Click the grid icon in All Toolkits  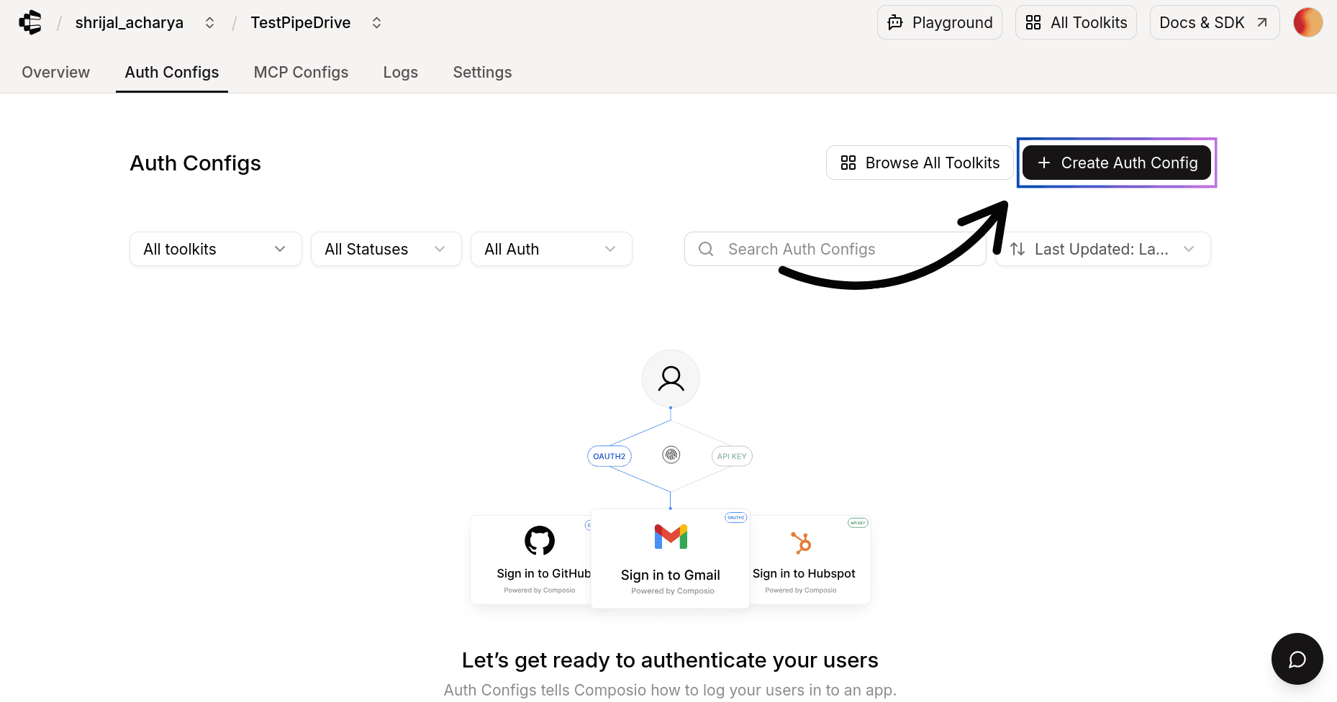tap(1033, 22)
